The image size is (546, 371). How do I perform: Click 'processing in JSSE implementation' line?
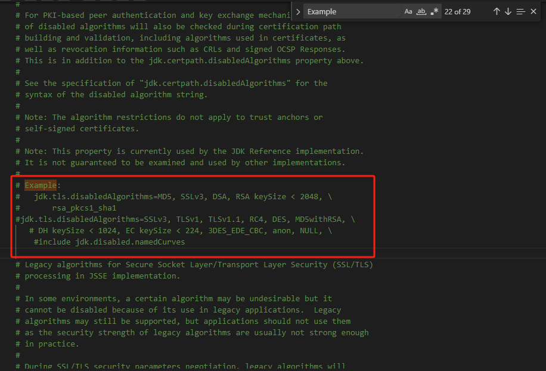tap(101, 276)
